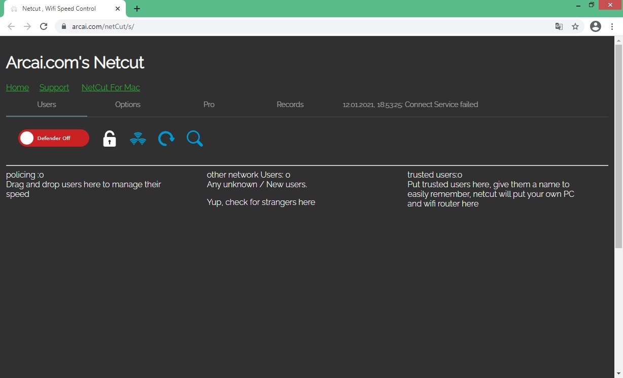Restore down the browser window
The height and width of the screenshot is (378, 623).
pyautogui.click(x=592, y=5)
